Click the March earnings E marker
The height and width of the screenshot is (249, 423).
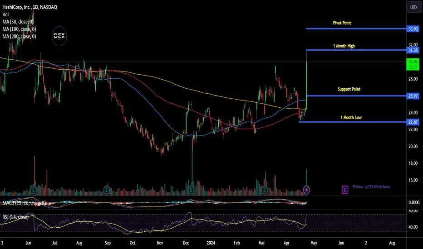[x=264, y=190]
